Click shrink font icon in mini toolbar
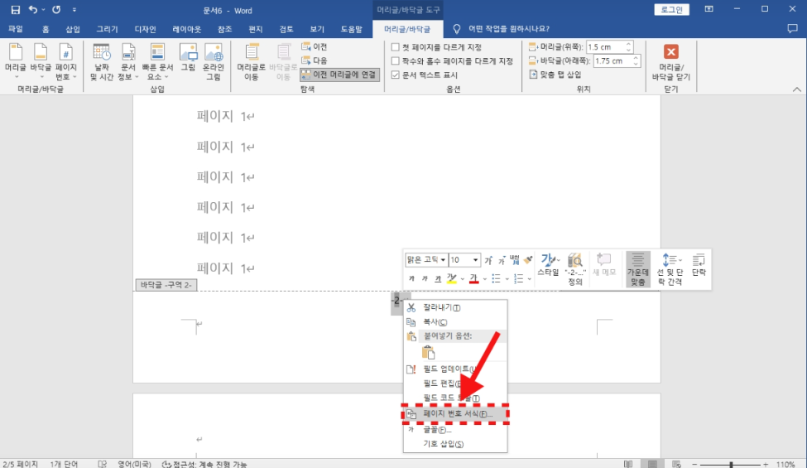Viewport: 807px width, 468px height. (502, 261)
